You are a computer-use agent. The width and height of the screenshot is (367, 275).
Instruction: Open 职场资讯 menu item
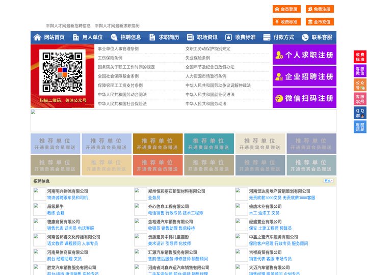coord(207,37)
